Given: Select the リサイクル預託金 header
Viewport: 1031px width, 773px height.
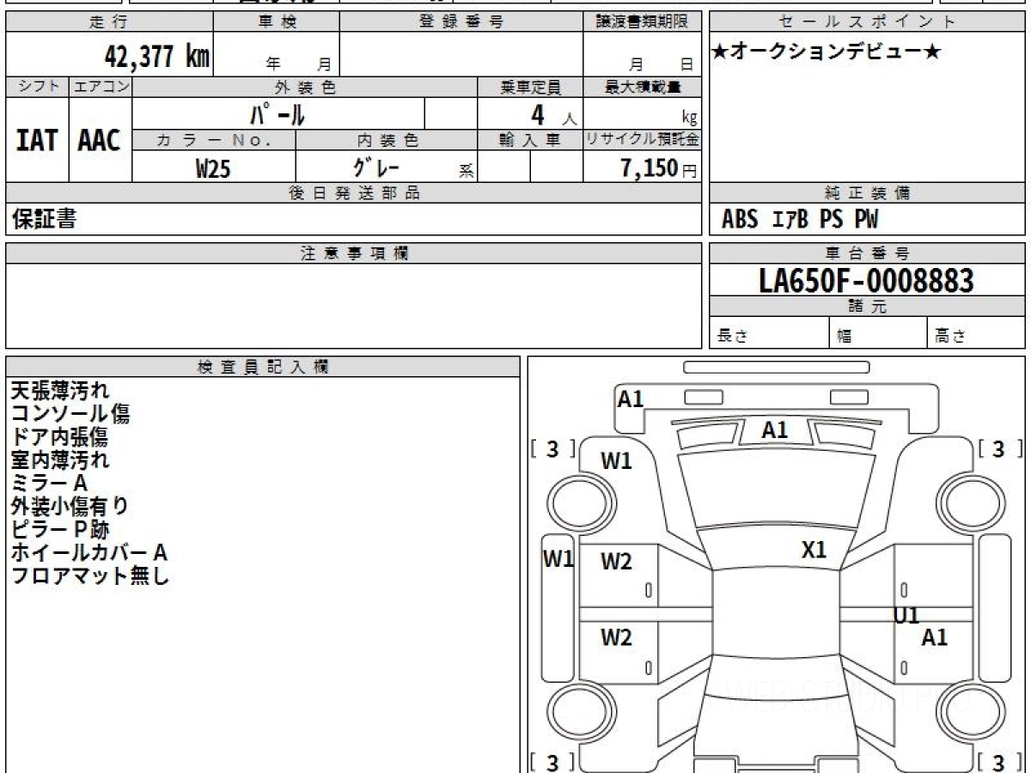Looking at the screenshot, I should [x=643, y=140].
